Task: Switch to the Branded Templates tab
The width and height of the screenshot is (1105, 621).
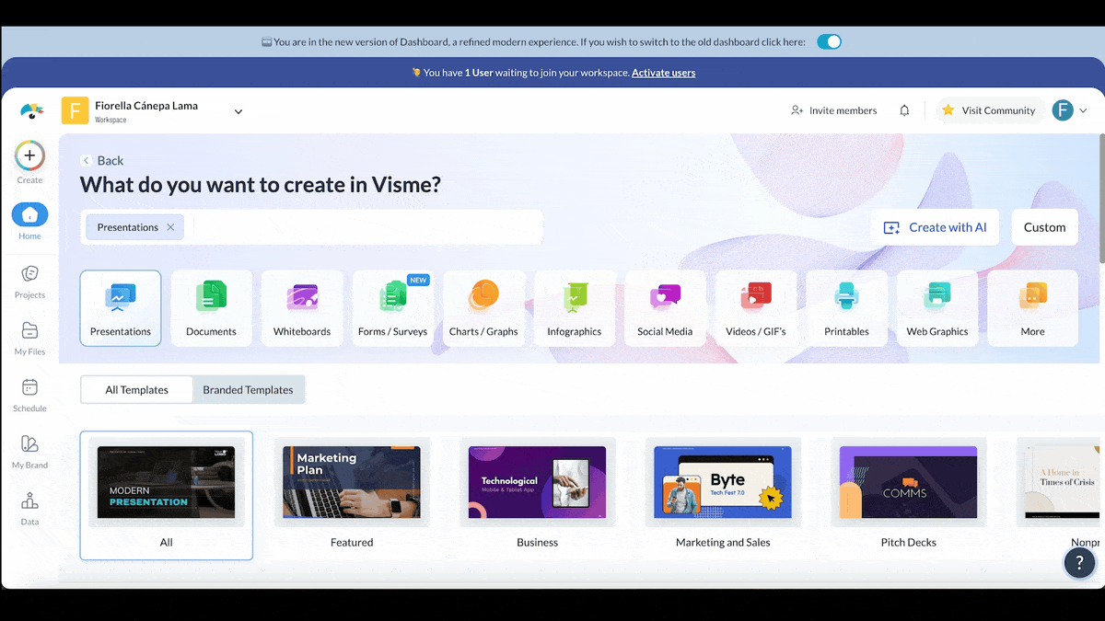Action: [x=248, y=389]
